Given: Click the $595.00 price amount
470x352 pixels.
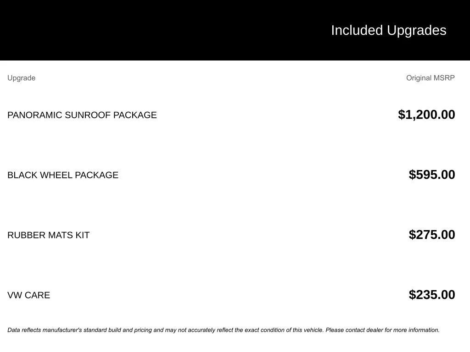Looking at the screenshot, I should [432, 175].
